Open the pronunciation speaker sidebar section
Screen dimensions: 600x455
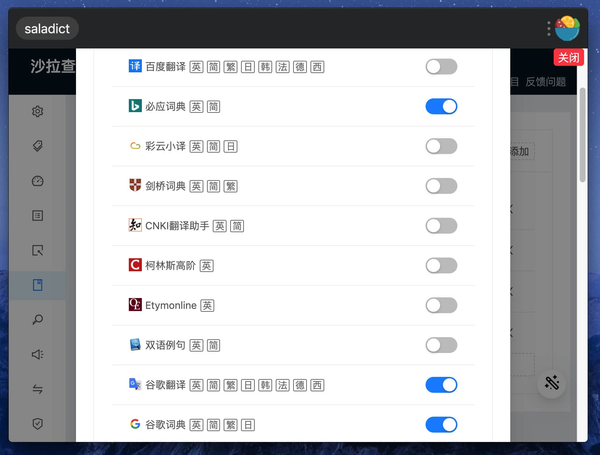point(38,354)
